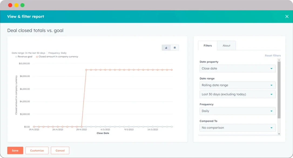
Task: Click the Deal closed totals vs. goal title
Action: pyautogui.click(x=35, y=30)
